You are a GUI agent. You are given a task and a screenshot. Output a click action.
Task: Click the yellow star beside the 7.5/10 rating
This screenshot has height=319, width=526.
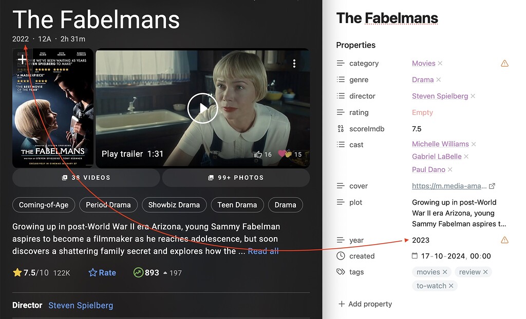click(17, 272)
